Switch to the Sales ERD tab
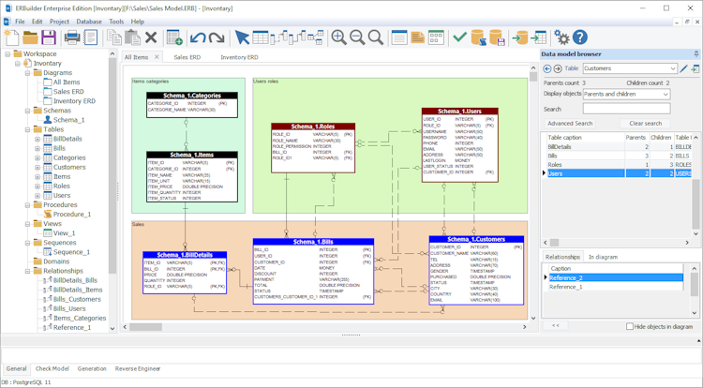Viewport: 703px width, 388px height. point(187,57)
